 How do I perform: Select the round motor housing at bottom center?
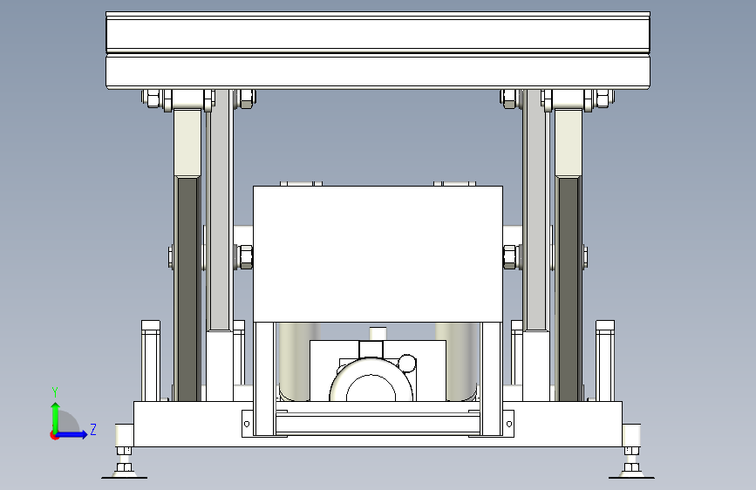tap(371, 379)
